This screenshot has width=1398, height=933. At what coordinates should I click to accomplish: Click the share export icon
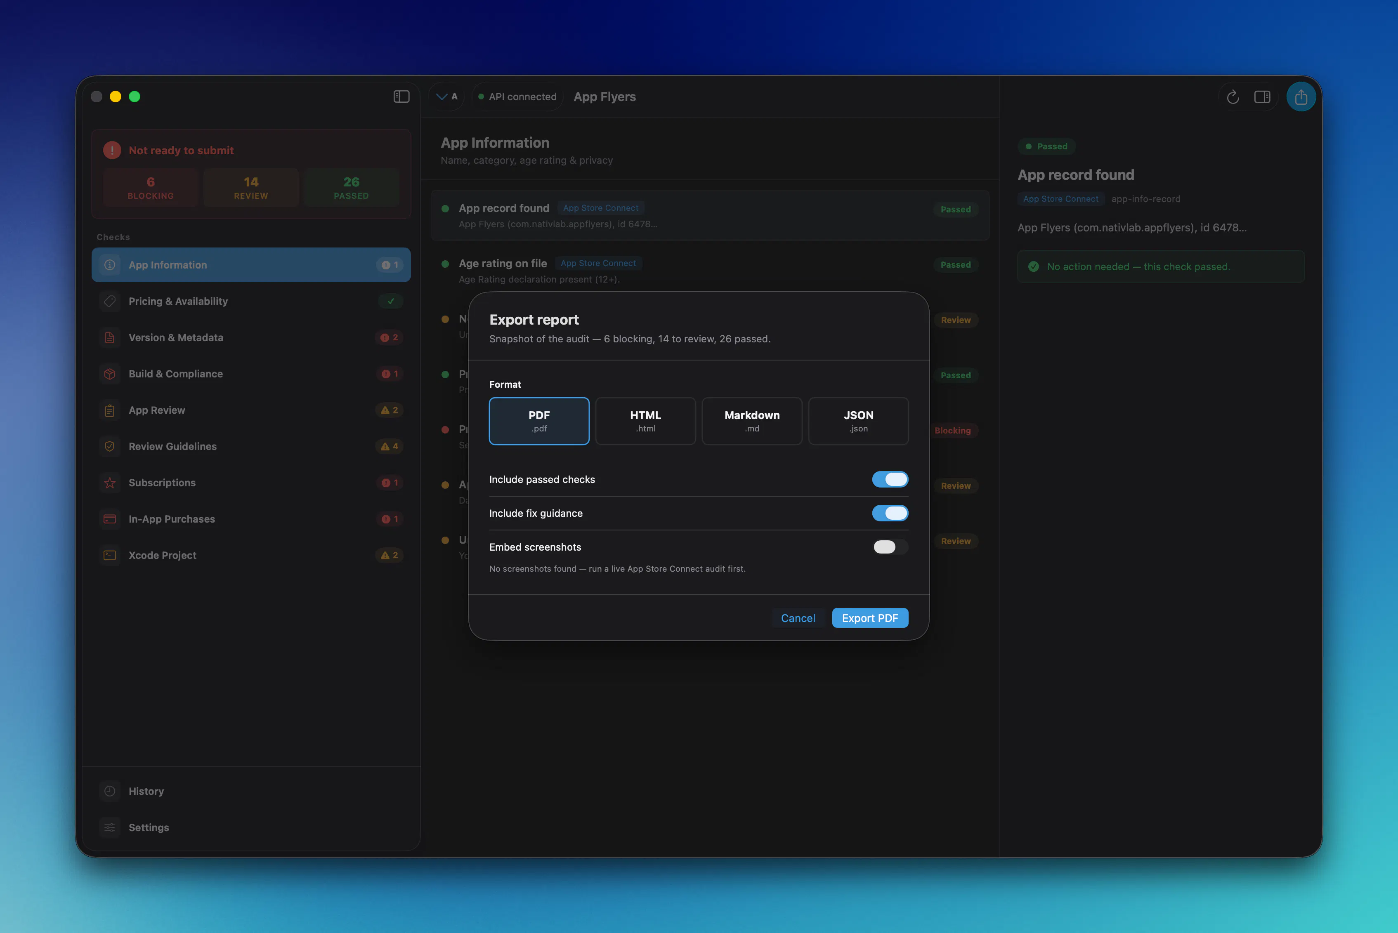[1301, 97]
